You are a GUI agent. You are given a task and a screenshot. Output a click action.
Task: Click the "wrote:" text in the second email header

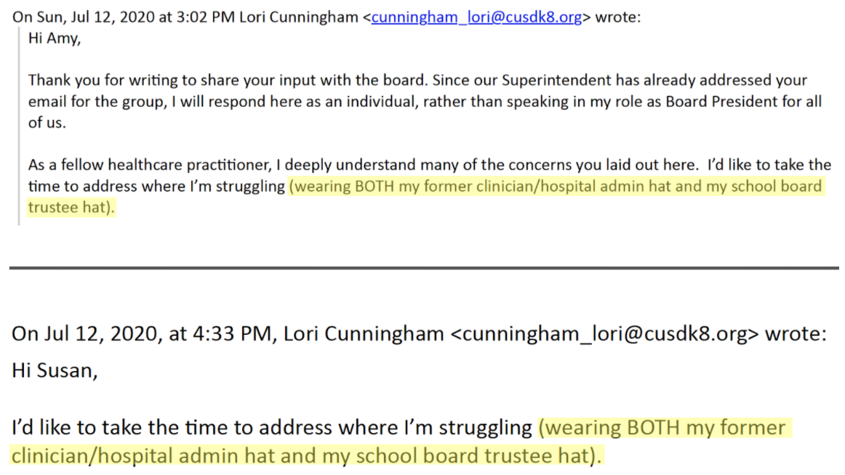click(796, 333)
